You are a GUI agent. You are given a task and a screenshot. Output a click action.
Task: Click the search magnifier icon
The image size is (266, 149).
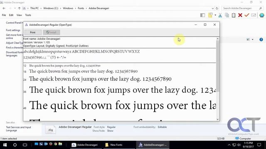(261, 8)
